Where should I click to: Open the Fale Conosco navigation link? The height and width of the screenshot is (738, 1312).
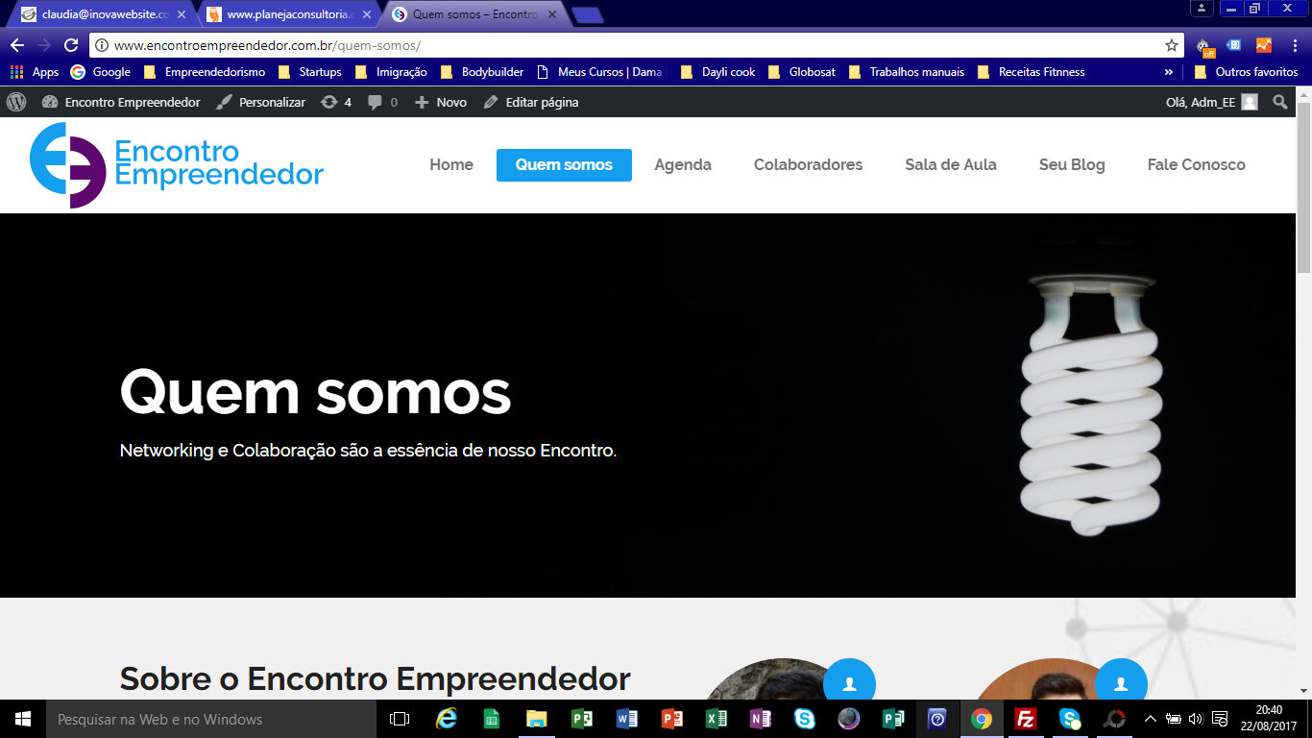(x=1196, y=164)
